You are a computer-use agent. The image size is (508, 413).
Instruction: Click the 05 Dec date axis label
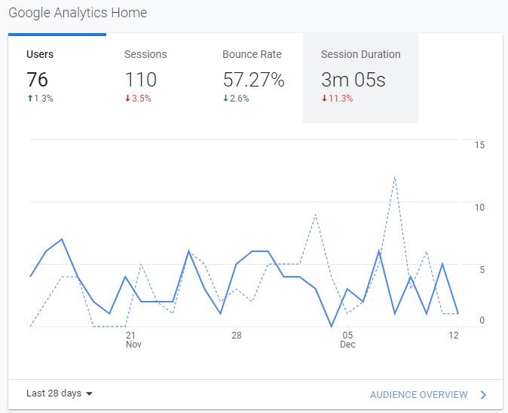347,339
